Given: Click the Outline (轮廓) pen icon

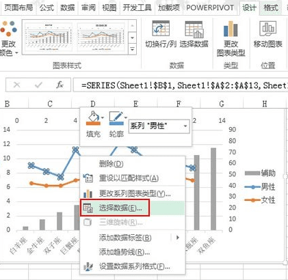Looking at the screenshot, I should pyautogui.click(x=116, y=118).
